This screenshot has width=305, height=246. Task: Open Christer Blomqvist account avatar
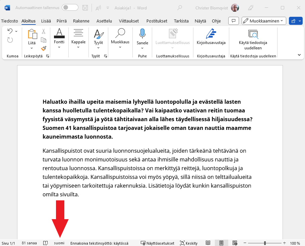235,8
